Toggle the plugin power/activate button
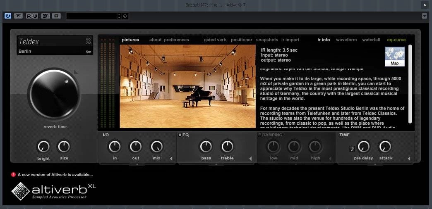 coord(8,16)
